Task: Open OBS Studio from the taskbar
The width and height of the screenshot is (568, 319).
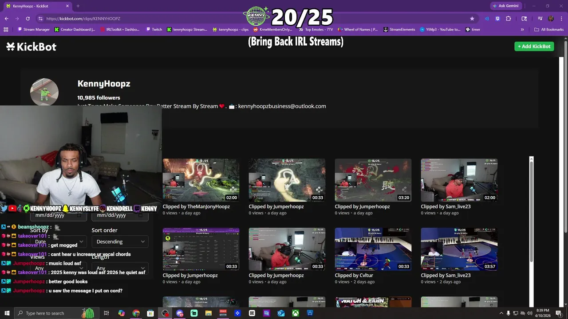Action: point(165,313)
